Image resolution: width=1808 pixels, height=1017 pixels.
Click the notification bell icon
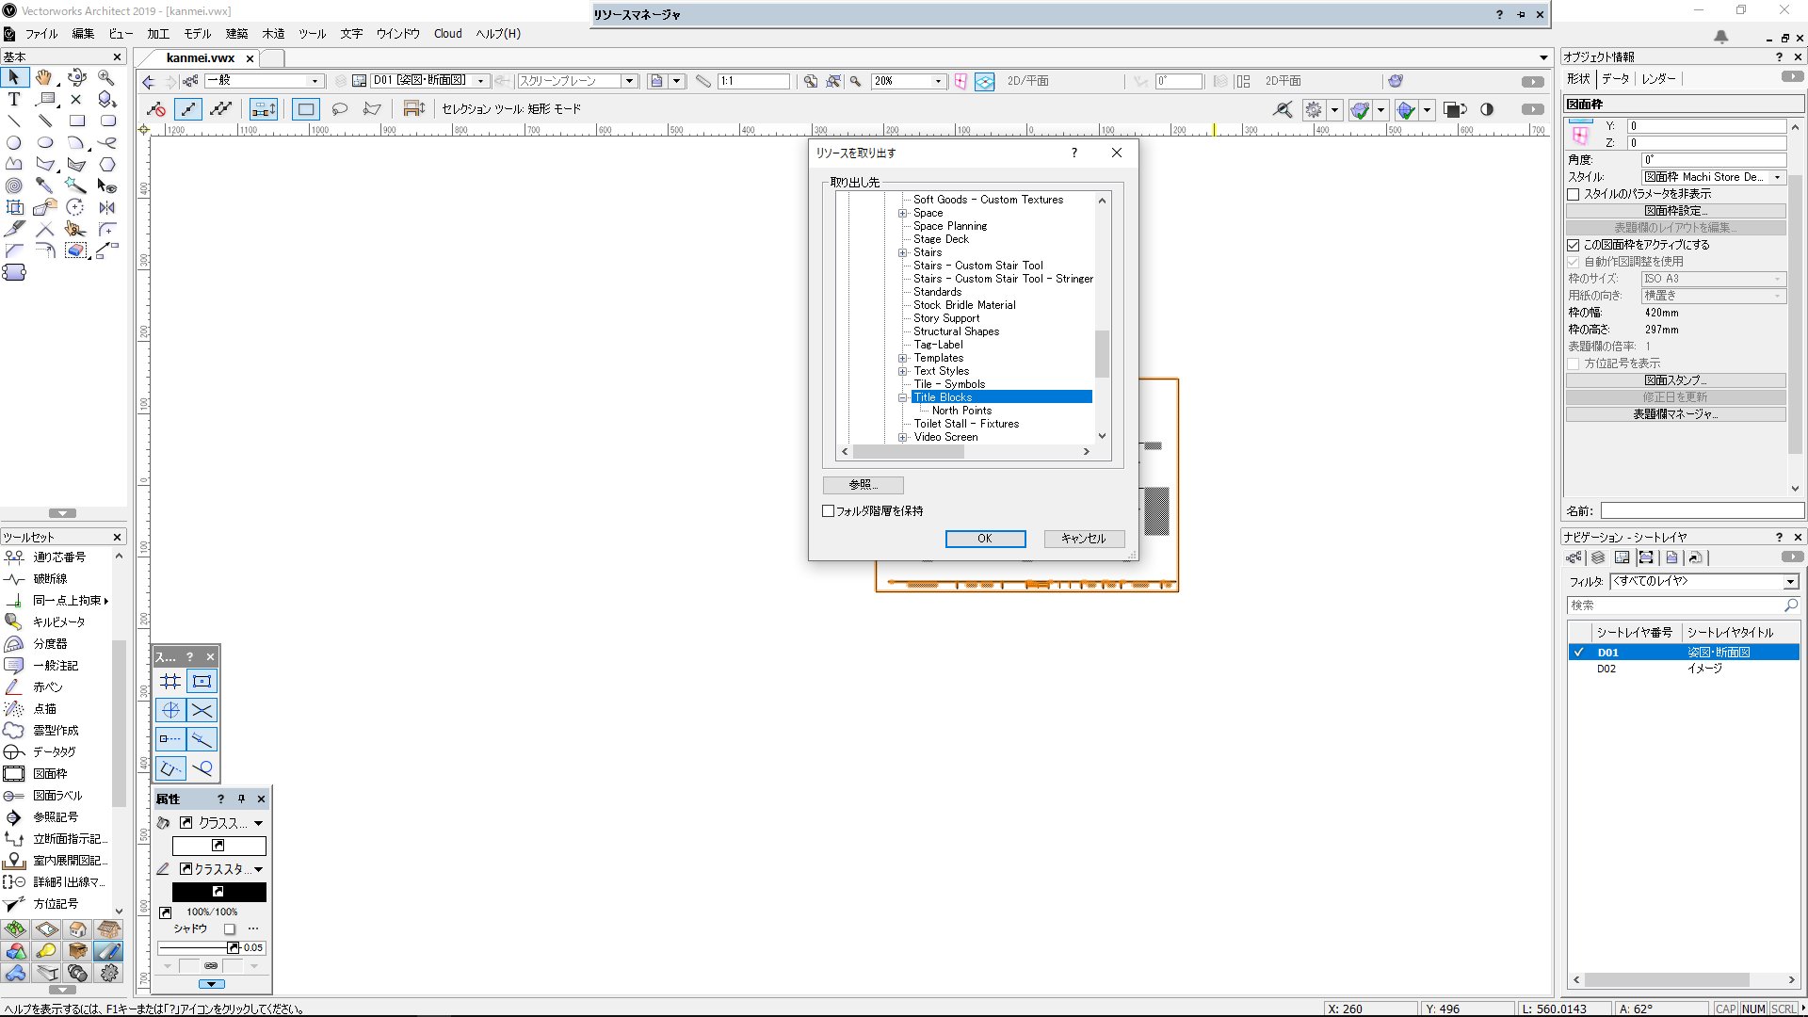pos(1720,36)
